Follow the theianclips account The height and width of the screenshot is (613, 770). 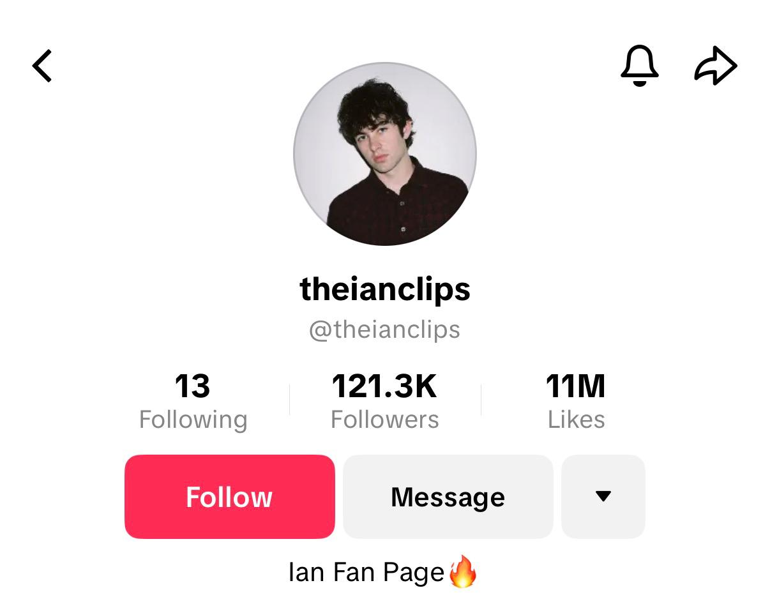point(230,497)
